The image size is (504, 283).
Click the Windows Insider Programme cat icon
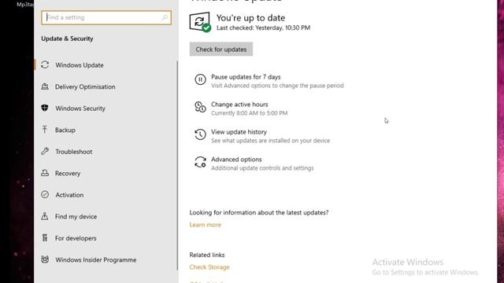click(45, 259)
